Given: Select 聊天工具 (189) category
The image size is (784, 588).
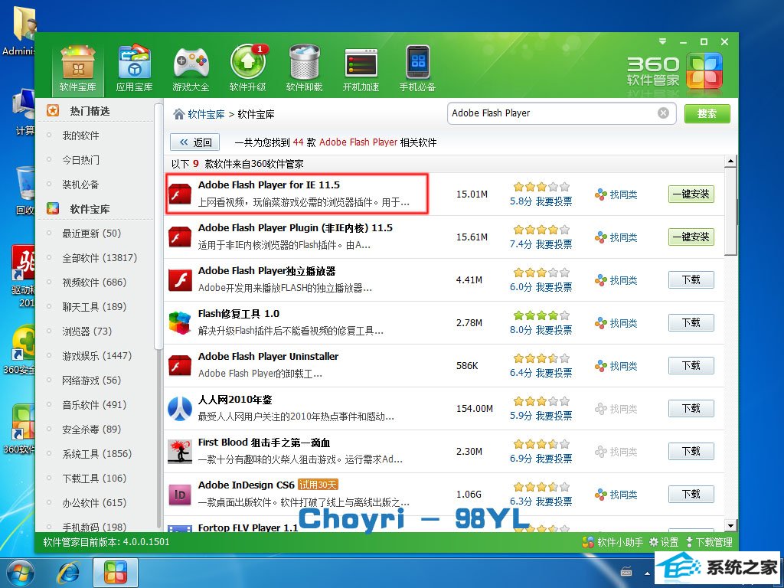Looking at the screenshot, I should pos(94,306).
